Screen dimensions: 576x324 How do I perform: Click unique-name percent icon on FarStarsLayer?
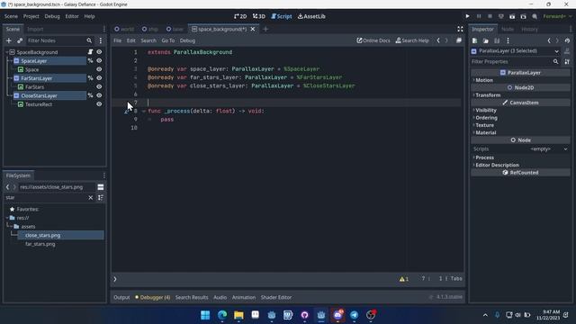pyautogui.click(x=90, y=78)
